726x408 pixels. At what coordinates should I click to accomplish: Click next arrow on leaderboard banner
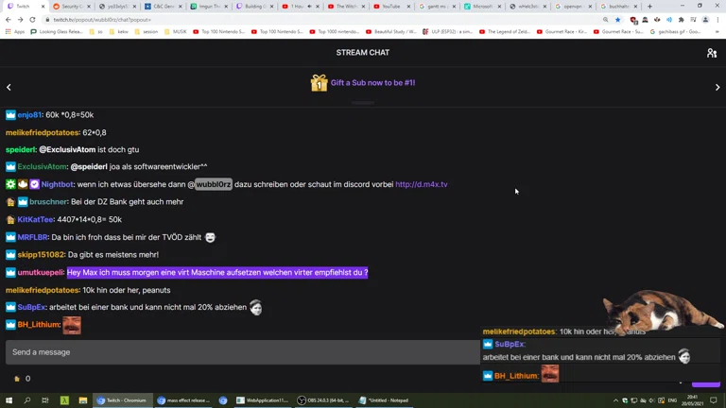(717, 87)
